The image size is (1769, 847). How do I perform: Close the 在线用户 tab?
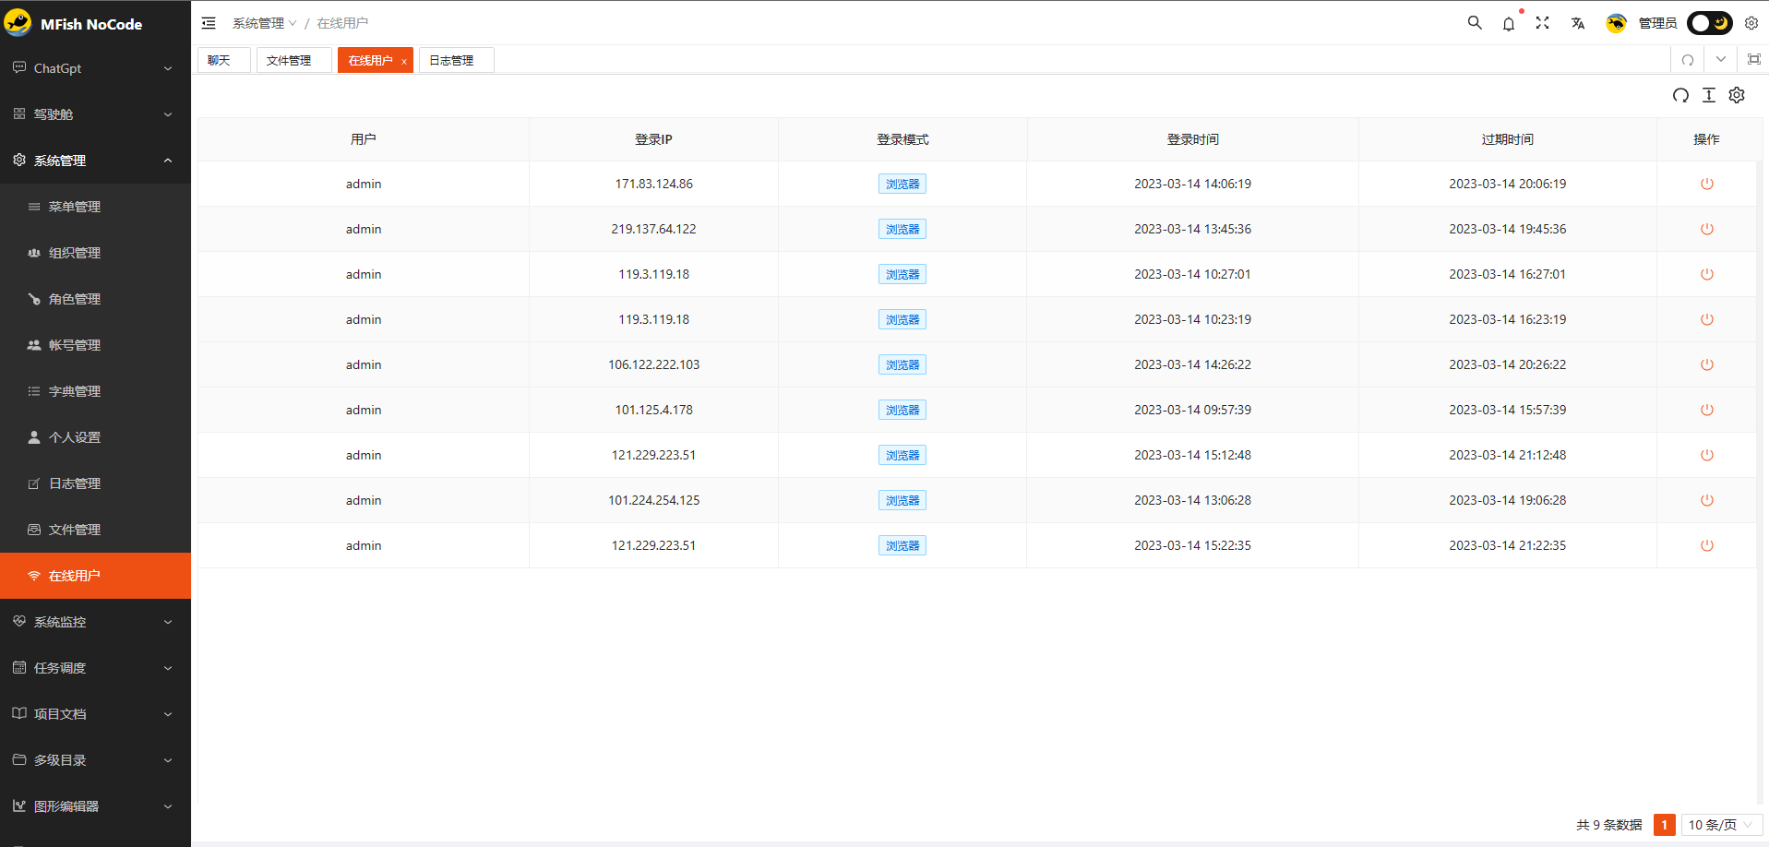coord(404,61)
